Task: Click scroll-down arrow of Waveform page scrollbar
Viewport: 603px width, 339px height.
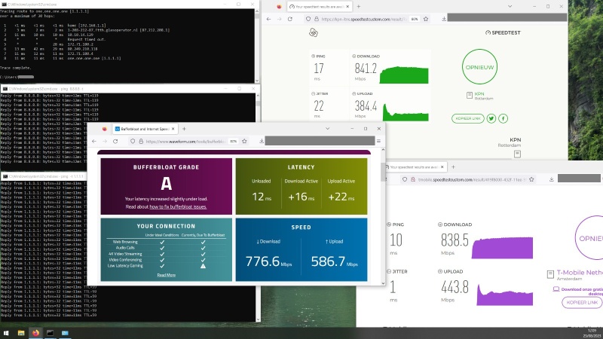Action: coord(383,283)
